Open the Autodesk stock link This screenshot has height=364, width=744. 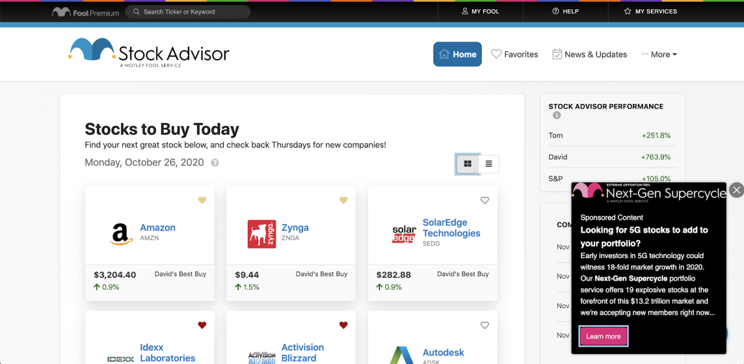click(443, 353)
